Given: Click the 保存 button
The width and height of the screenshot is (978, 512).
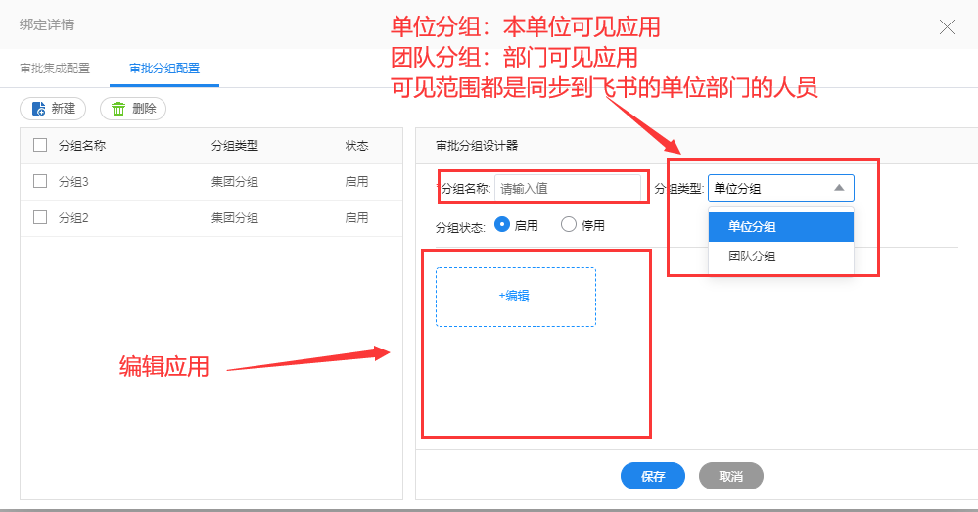Looking at the screenshot, I should pos(652,476).
